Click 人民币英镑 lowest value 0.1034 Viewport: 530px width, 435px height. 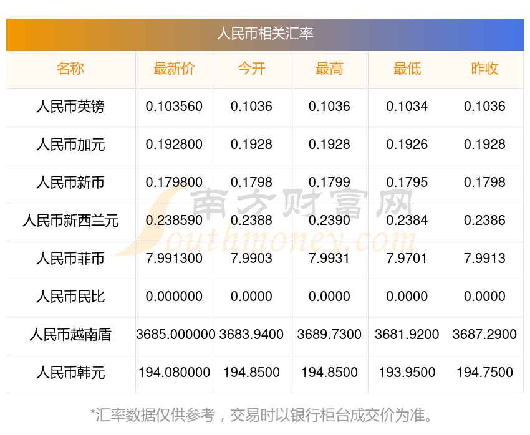click(x=407, y=107)
